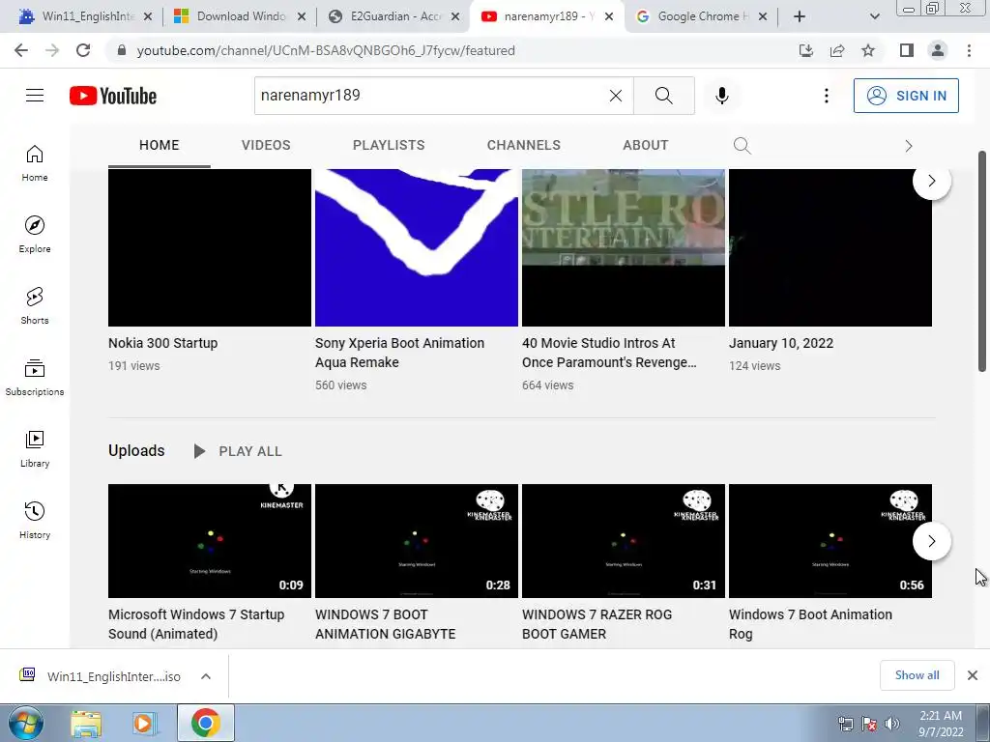Toggle Chrome side panel icon
This screenshot has width=990, height=742.
tap(907, 50)
